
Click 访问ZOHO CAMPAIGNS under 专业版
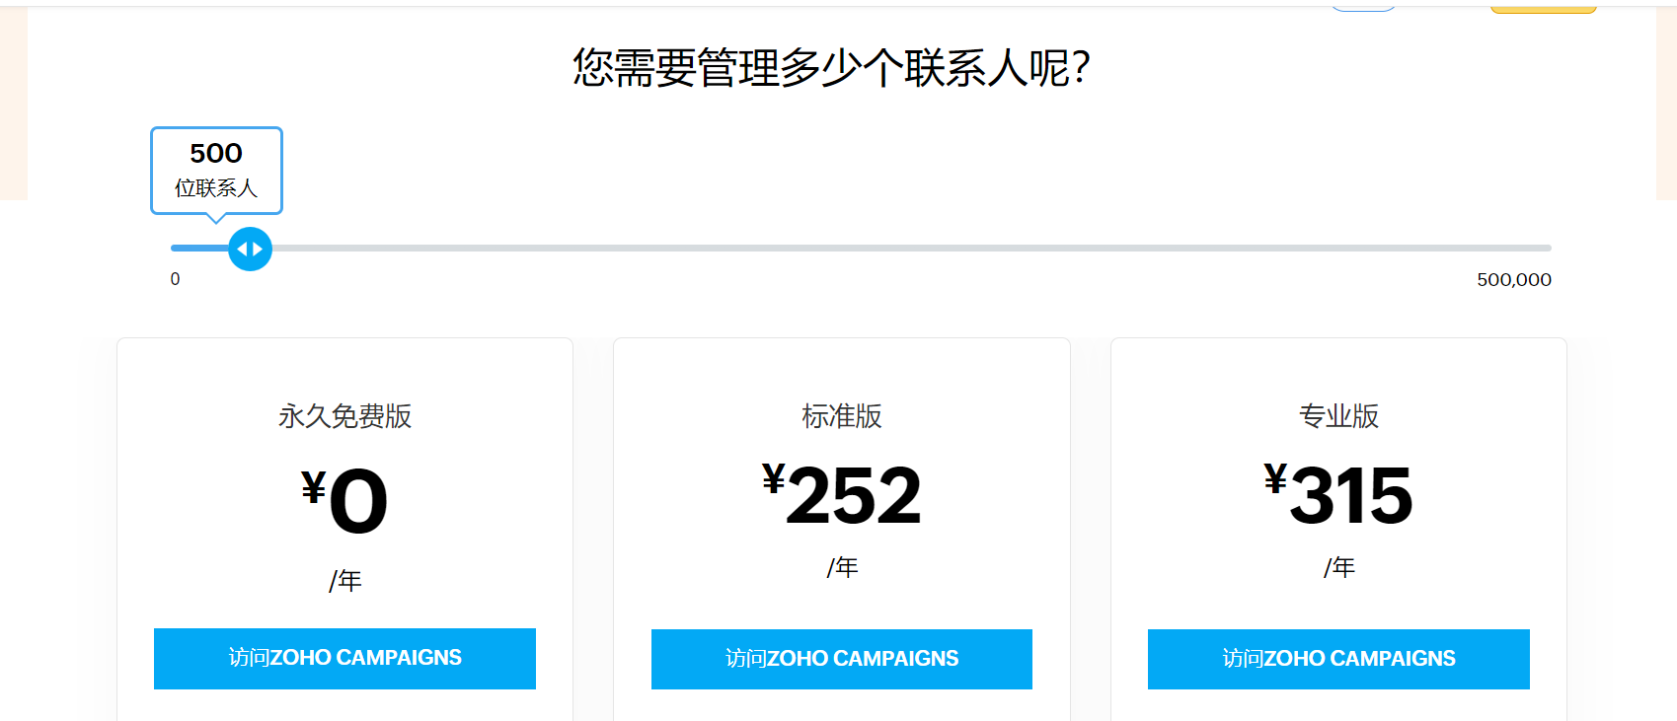pyautogui.click(x=1338, y=659)
